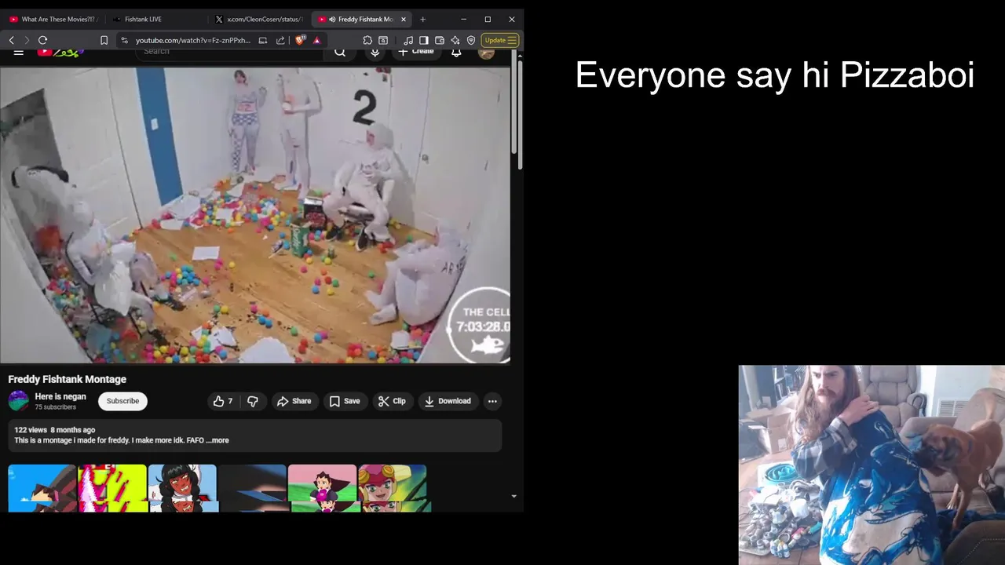Toggle the browser sidebar panel icon
Viewport: 1005px width, 565px height.
(x=424, y=40)
